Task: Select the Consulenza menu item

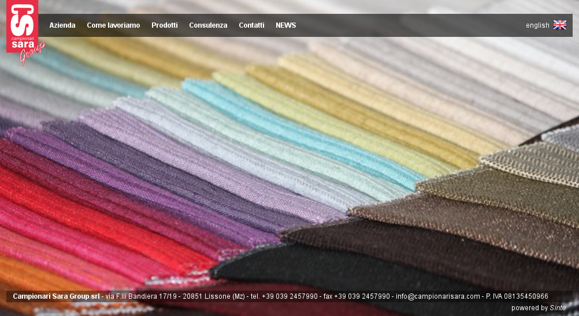Action: tap(208, 25)
